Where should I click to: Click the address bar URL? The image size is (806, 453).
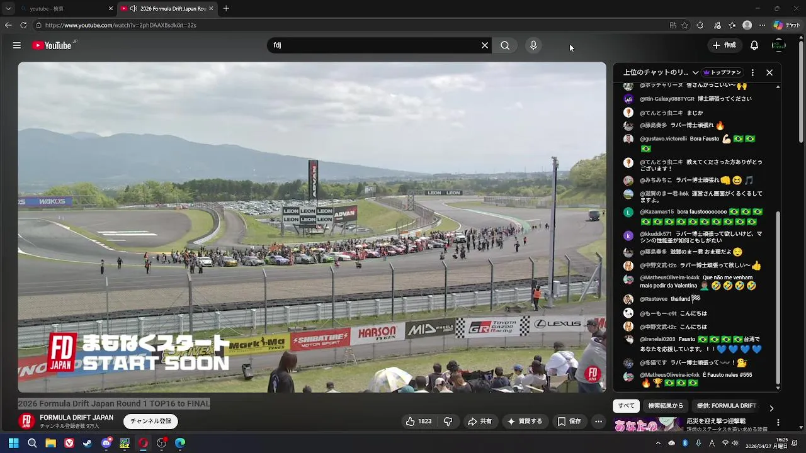coord(121,25)
